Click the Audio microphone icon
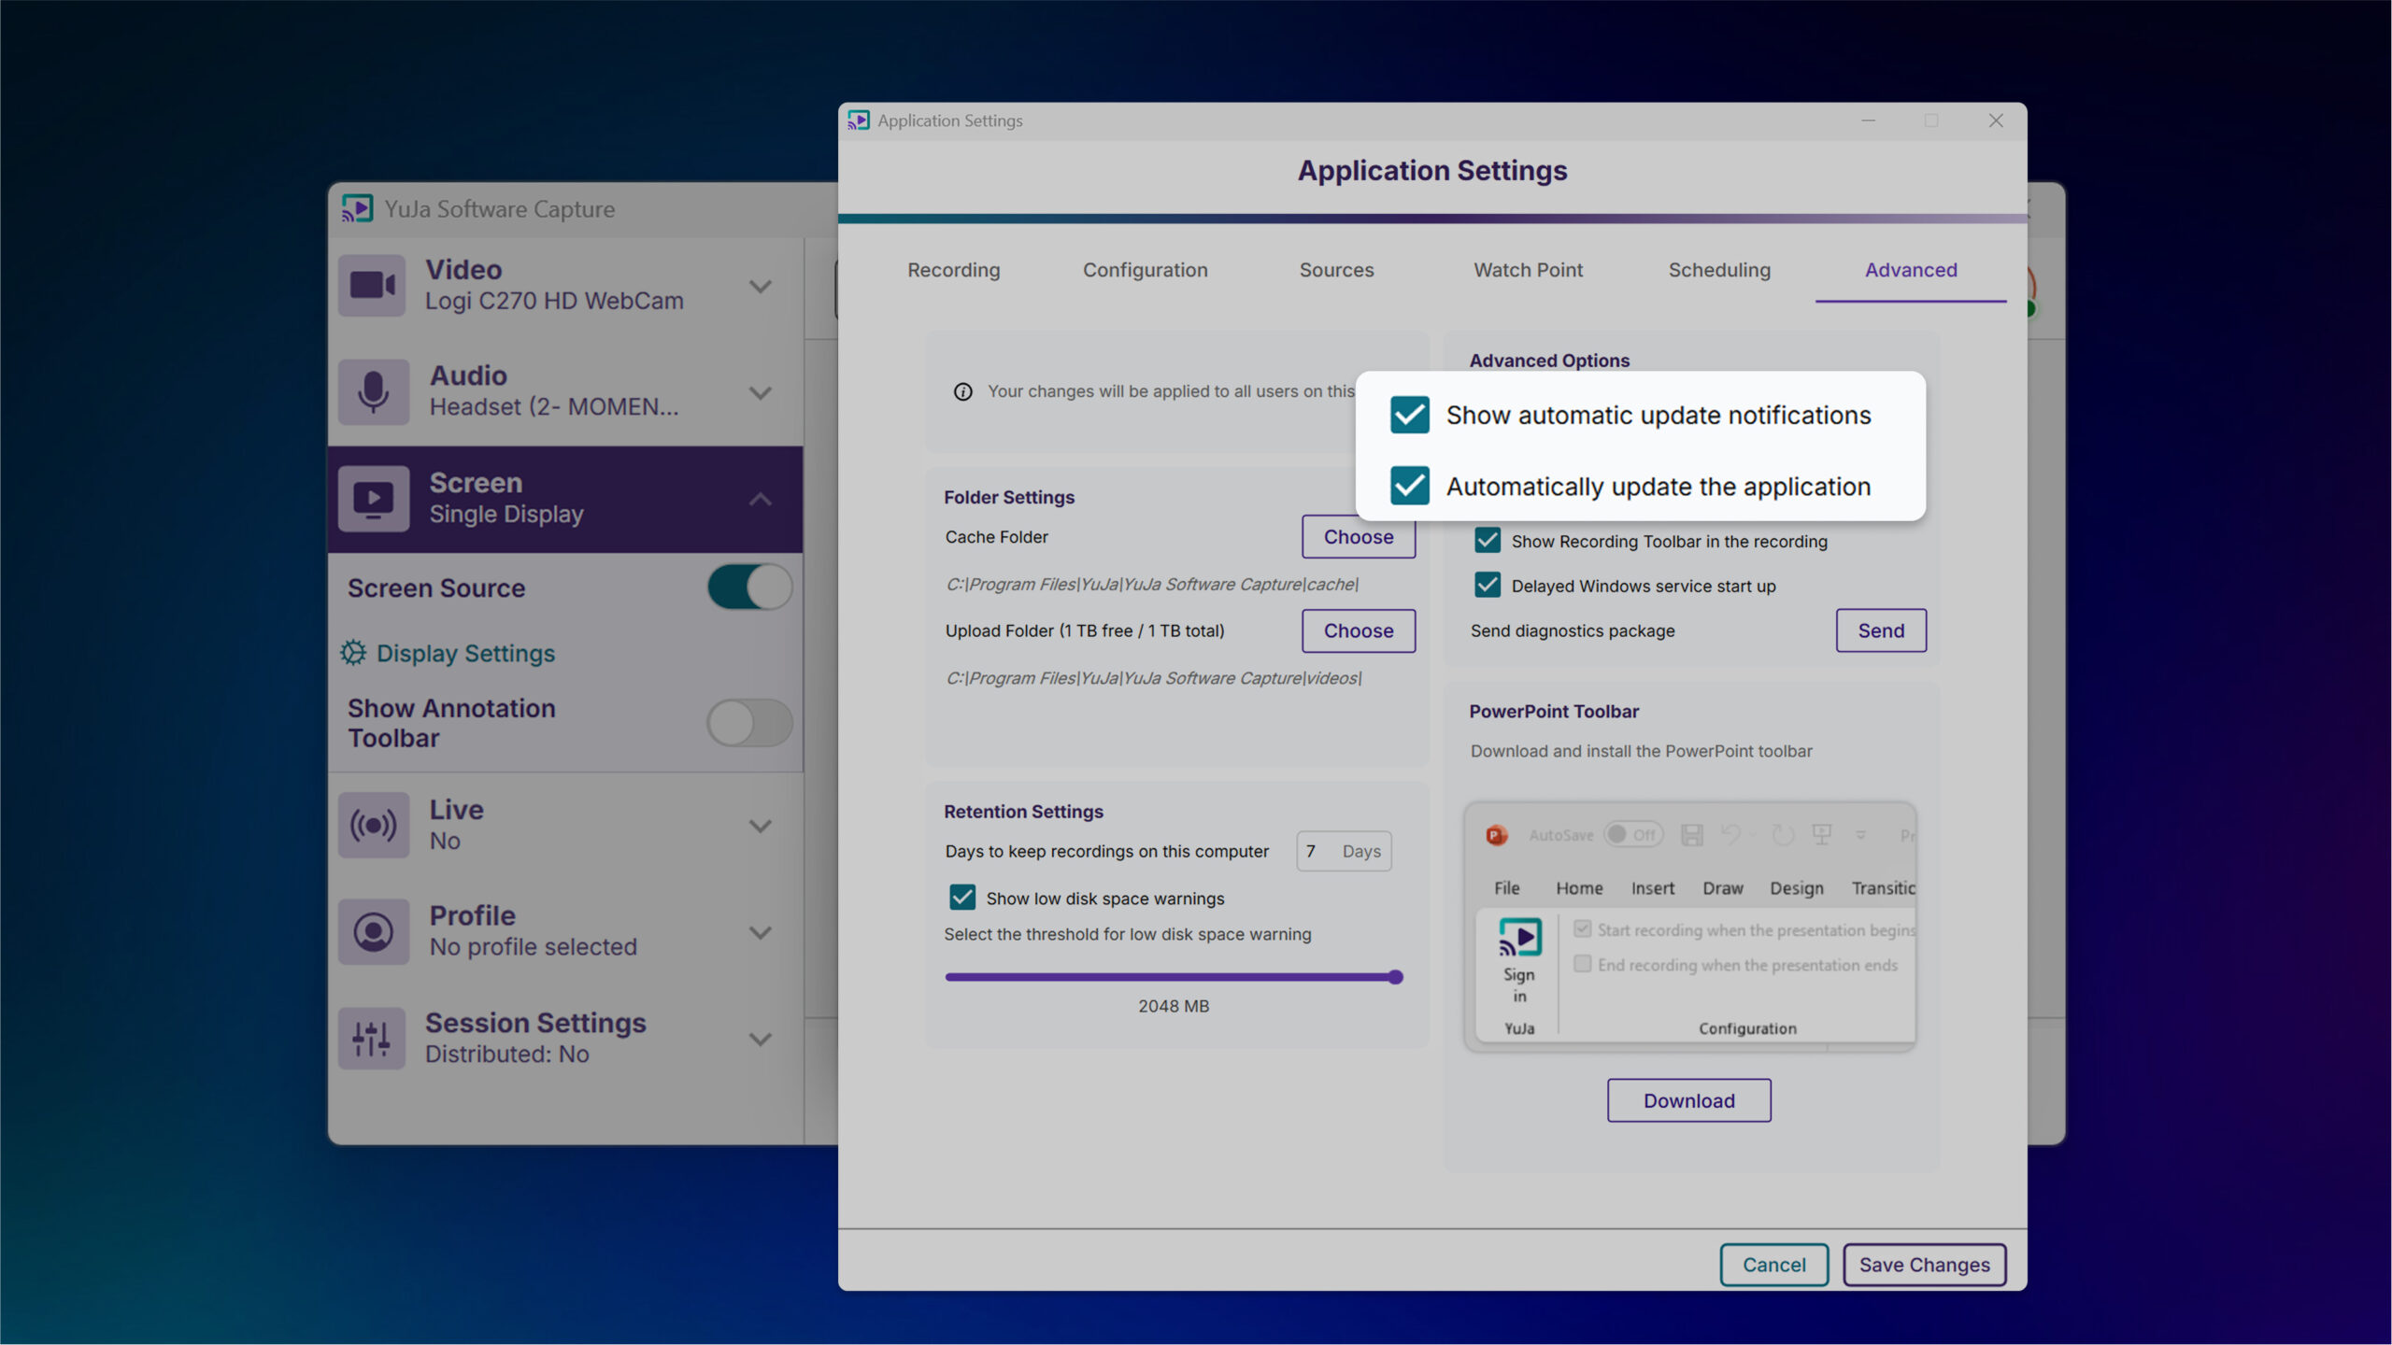The width and height of the screenshot is (2392, 1345). pyautogui.click(x=373, y=391)
